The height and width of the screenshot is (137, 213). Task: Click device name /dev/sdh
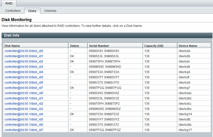(x=184, y=67)
